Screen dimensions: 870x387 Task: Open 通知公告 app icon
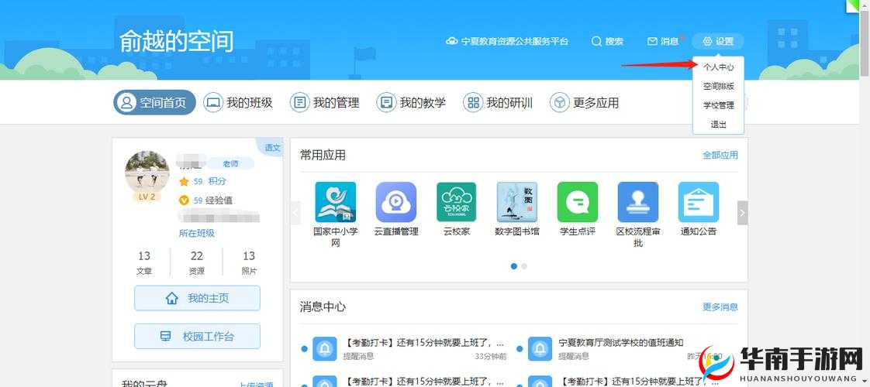coord(698,202)
